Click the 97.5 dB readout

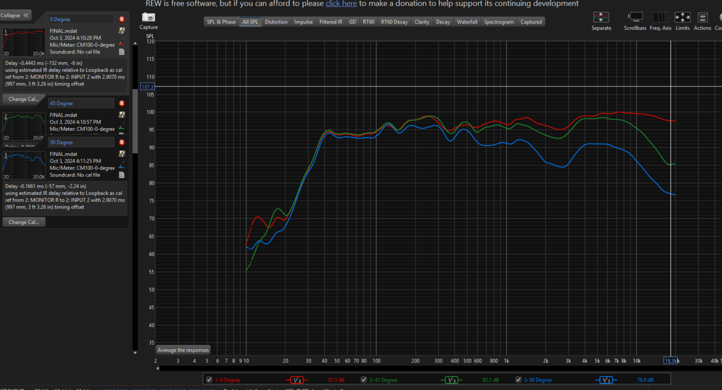point(336,380)
